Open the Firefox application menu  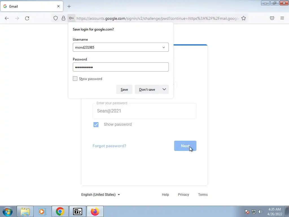[282, 18]
